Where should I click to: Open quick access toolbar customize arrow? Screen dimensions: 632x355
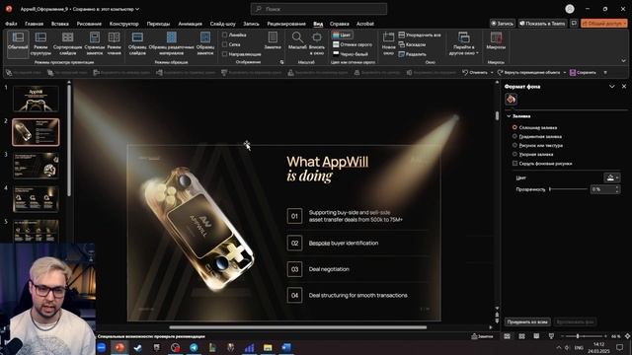point(605,72)
